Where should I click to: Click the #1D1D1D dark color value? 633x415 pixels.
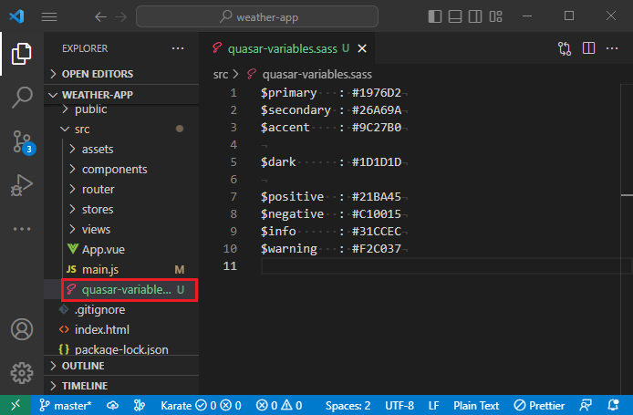(377, 162)
